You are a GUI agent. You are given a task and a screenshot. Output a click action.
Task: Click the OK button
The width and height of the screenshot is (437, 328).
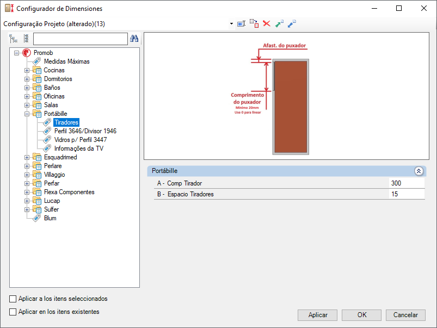click(361, 315)
